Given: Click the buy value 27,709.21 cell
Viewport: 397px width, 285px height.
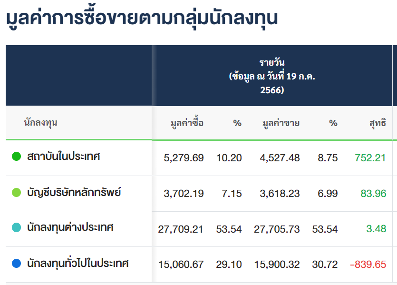Looking at the screenshot, I should (x=181, y=229).
